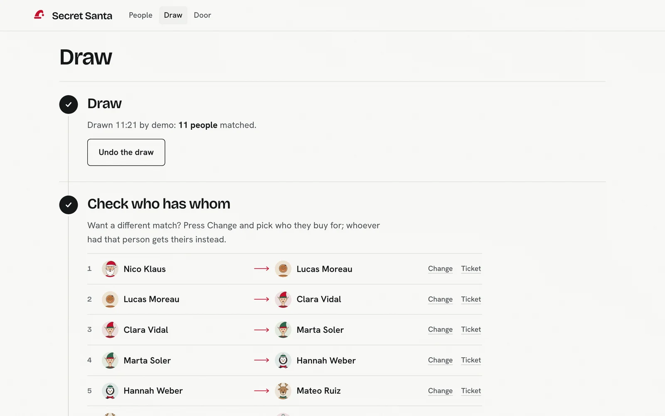Viewport: 665px width, 416px height.
Task: Open the People tab
Action: point(140,15)
